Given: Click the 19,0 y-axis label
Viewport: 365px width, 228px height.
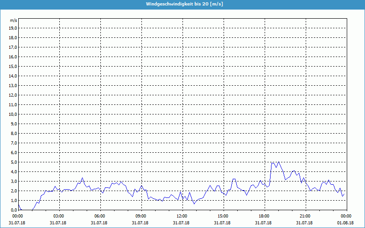Looking at the screenshot, I should (x=13, y=28).
